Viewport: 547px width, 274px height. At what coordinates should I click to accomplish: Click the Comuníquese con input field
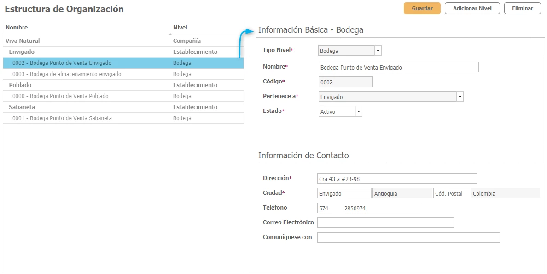pos(408,238)
